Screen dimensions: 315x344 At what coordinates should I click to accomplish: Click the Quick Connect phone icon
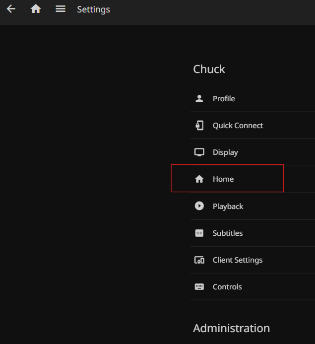point(199,126)
